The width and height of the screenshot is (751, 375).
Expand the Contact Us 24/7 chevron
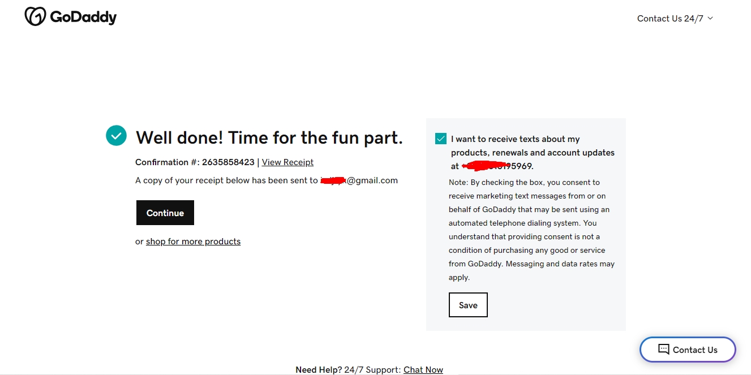[x=710, y=18]
